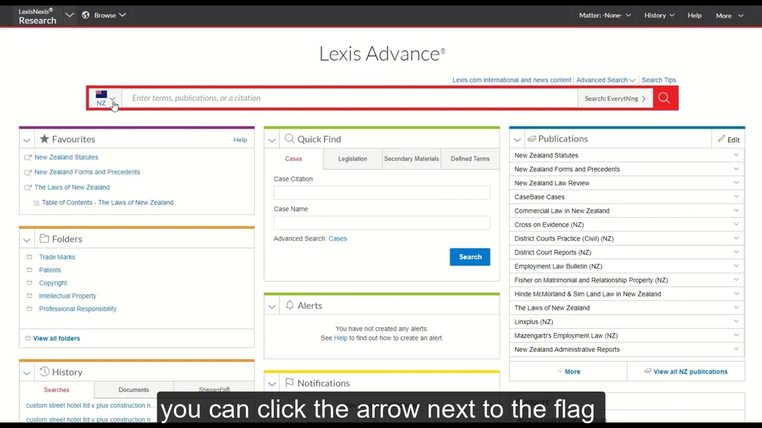This screenshot has width=762, height=428.
Task: Click search icon beside New Zealand Forms and Precedents favourite
Action: 28,172
